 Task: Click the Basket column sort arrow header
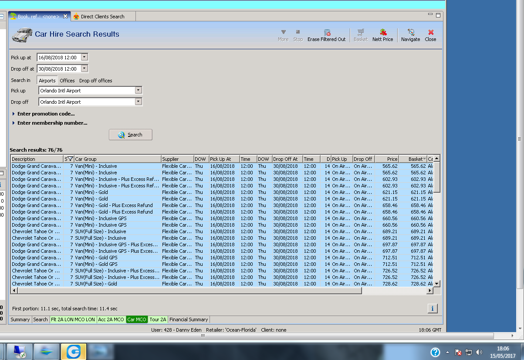point(425,159)
